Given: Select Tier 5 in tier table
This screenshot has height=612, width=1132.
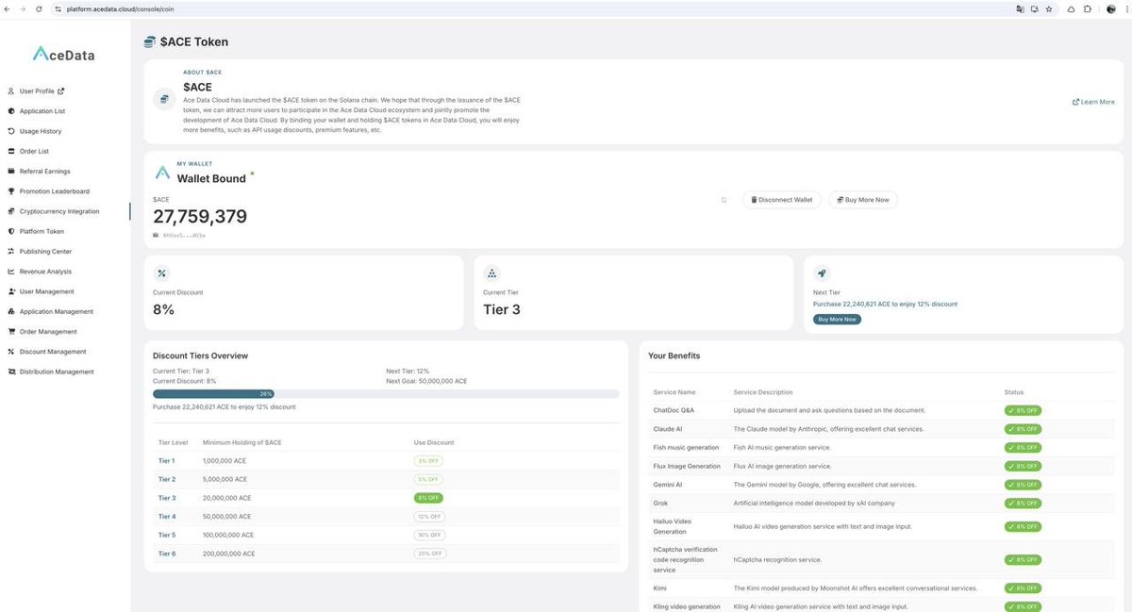Looking at the screenshot, I should (166, 535).
